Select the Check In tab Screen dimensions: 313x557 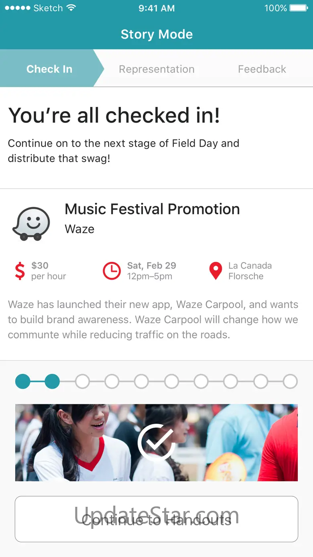pos(49,69)
